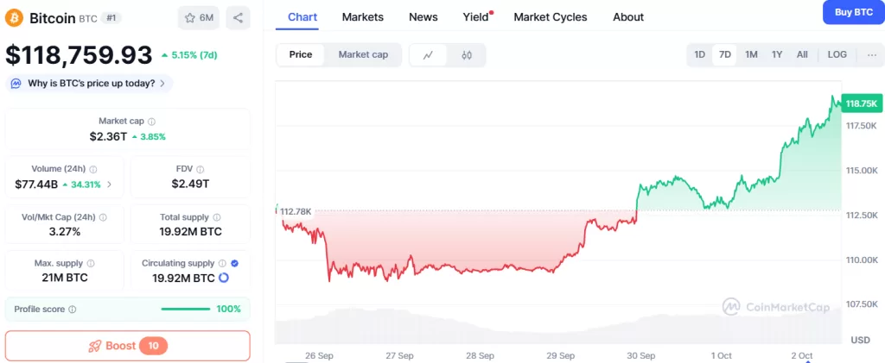Click the Circulating supply verified badge

click(235, 263)
